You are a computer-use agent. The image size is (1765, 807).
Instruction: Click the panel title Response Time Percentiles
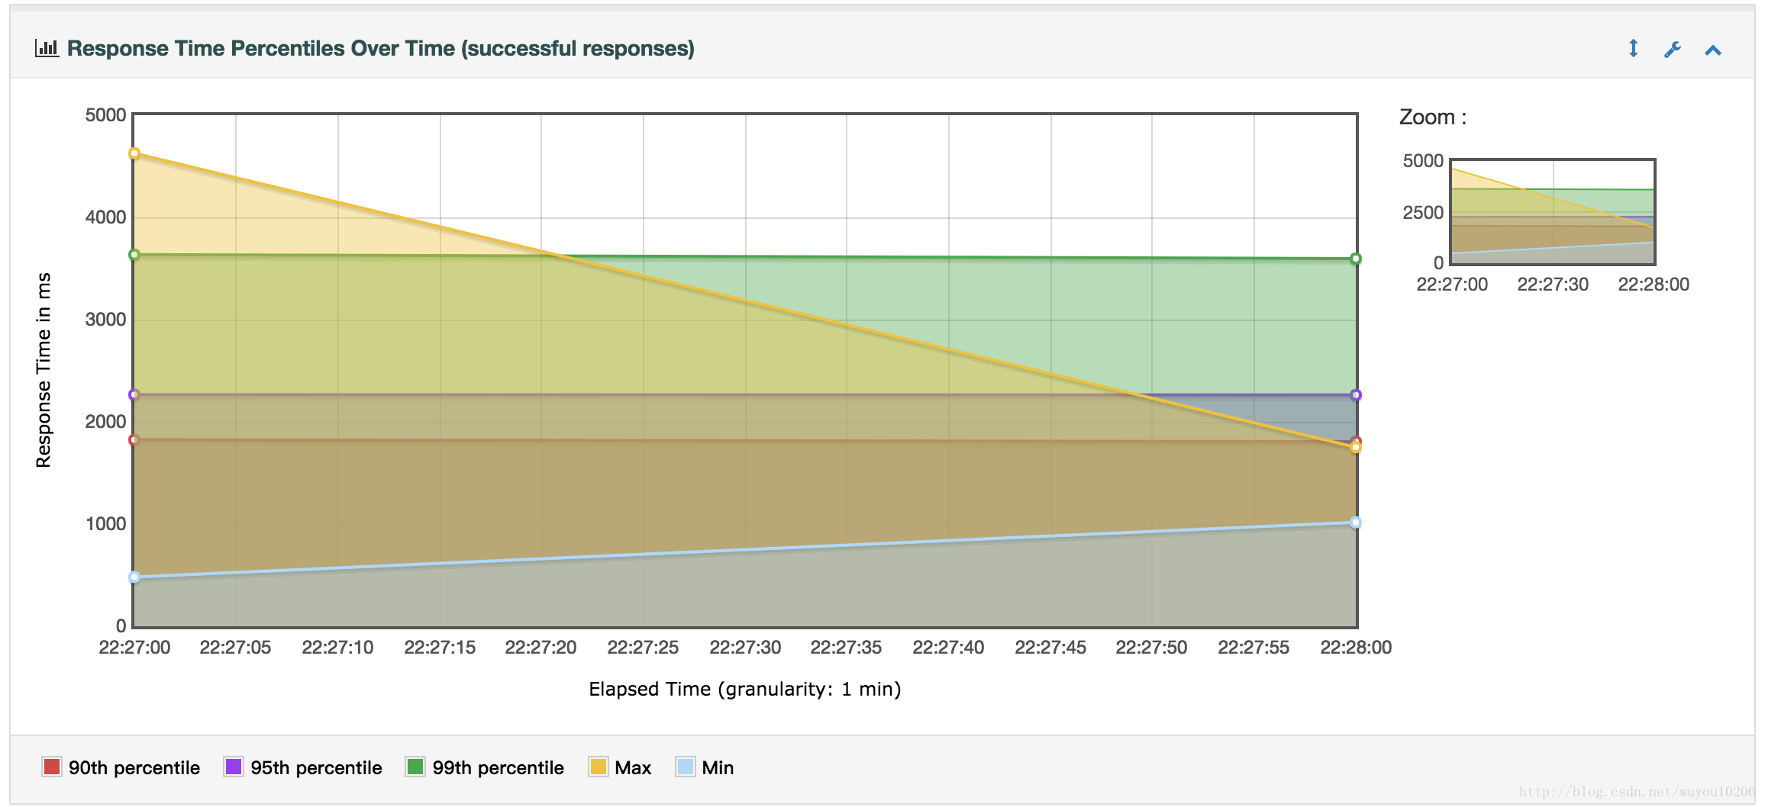pyautogui.click(x=381, y=48)
